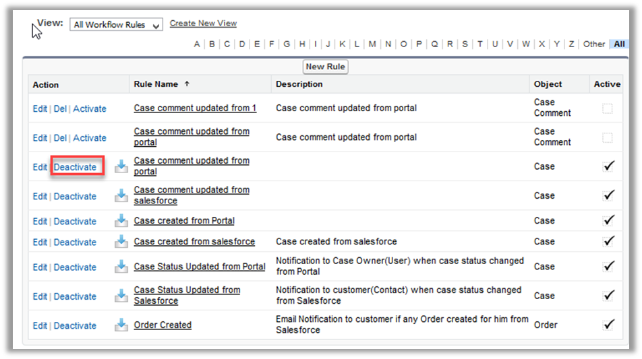Click the Rule Name ascending sort arrow
This screenshot has height=359, width=642.
click(x=187, y=84)
